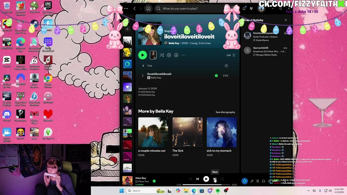Open Garrechtk05 profile in Friend Activity
This screenshot has width=347, height=195.
tap(261, 48)
